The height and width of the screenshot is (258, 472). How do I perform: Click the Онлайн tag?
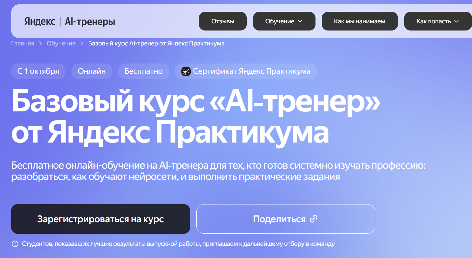(x=92, y=71)
